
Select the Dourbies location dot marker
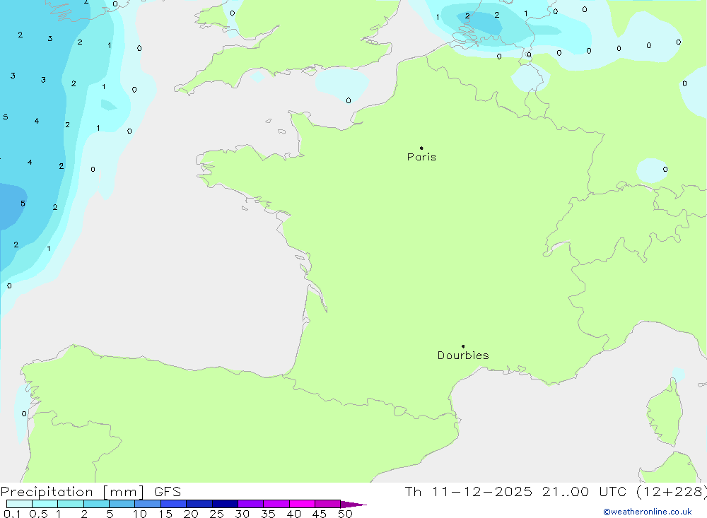[463, 346]
